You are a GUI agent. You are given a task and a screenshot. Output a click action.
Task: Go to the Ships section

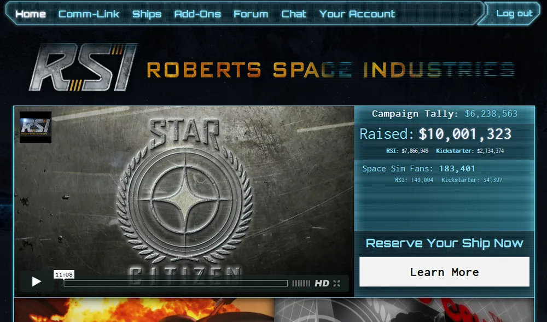pyautogui.click(x=147, y=14)
